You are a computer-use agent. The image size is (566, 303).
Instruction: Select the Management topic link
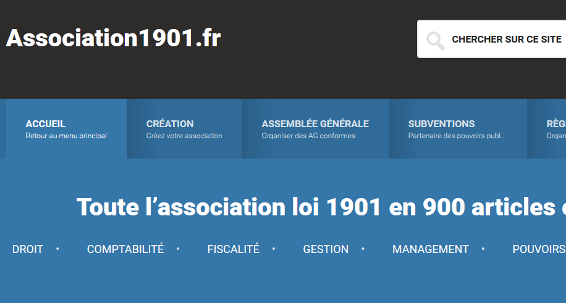coord(430,249)
